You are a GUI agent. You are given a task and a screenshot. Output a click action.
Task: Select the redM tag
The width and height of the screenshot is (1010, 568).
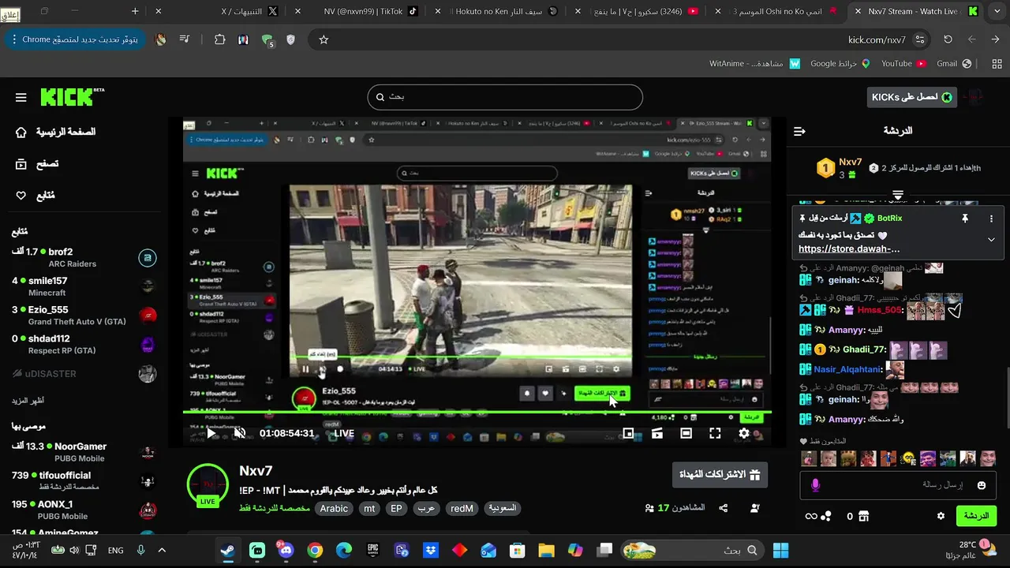pos(462,509)
